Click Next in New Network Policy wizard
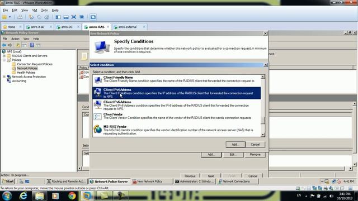Viewport: 358px width, 201px height. pyautogui.click(x=211, y=176)
